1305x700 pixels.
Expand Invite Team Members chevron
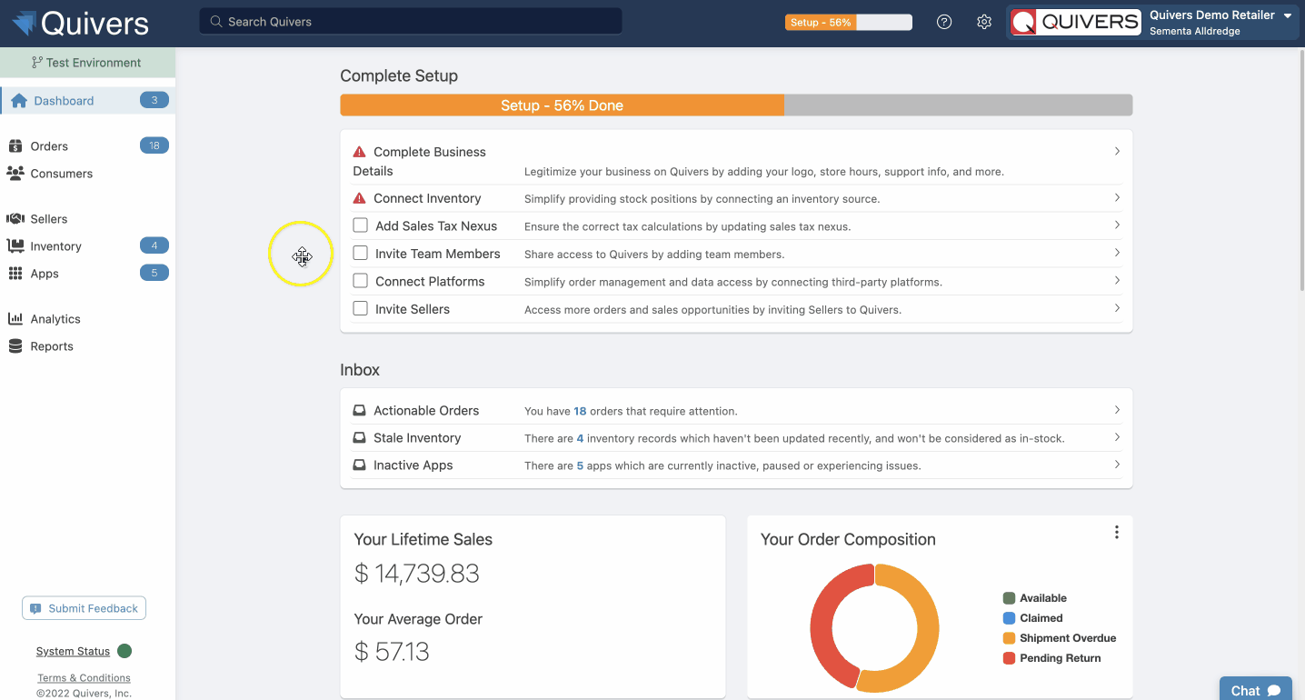coord(1117,253)
